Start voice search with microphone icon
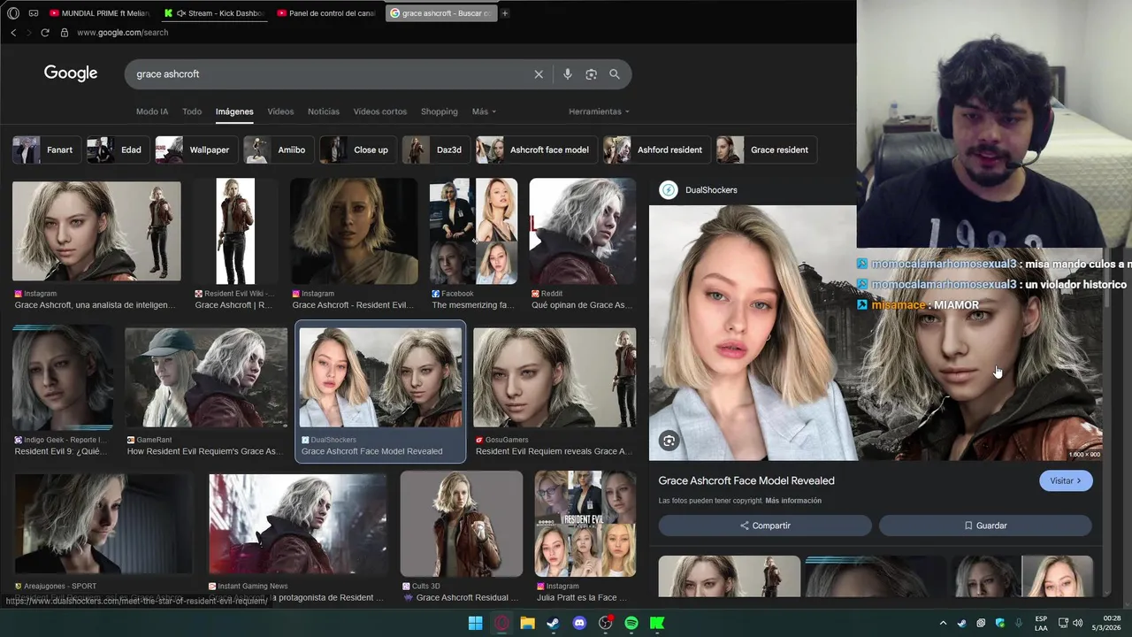The height and width of the screenshot is (637, 1132). (x=568, y=74)
